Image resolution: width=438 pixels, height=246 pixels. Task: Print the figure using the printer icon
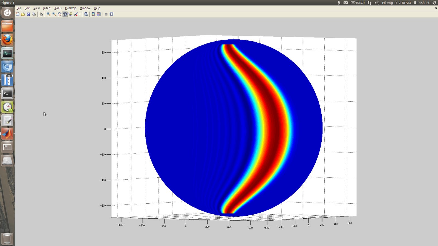34,14
